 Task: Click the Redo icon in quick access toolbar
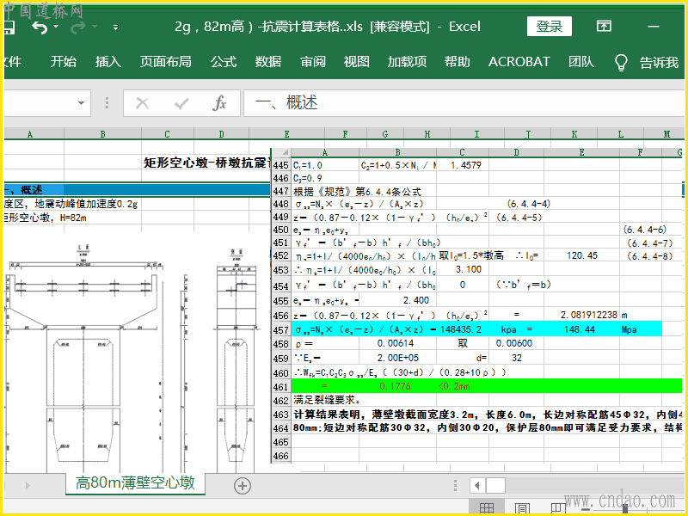pyautogui.click(x=79, y=27)
